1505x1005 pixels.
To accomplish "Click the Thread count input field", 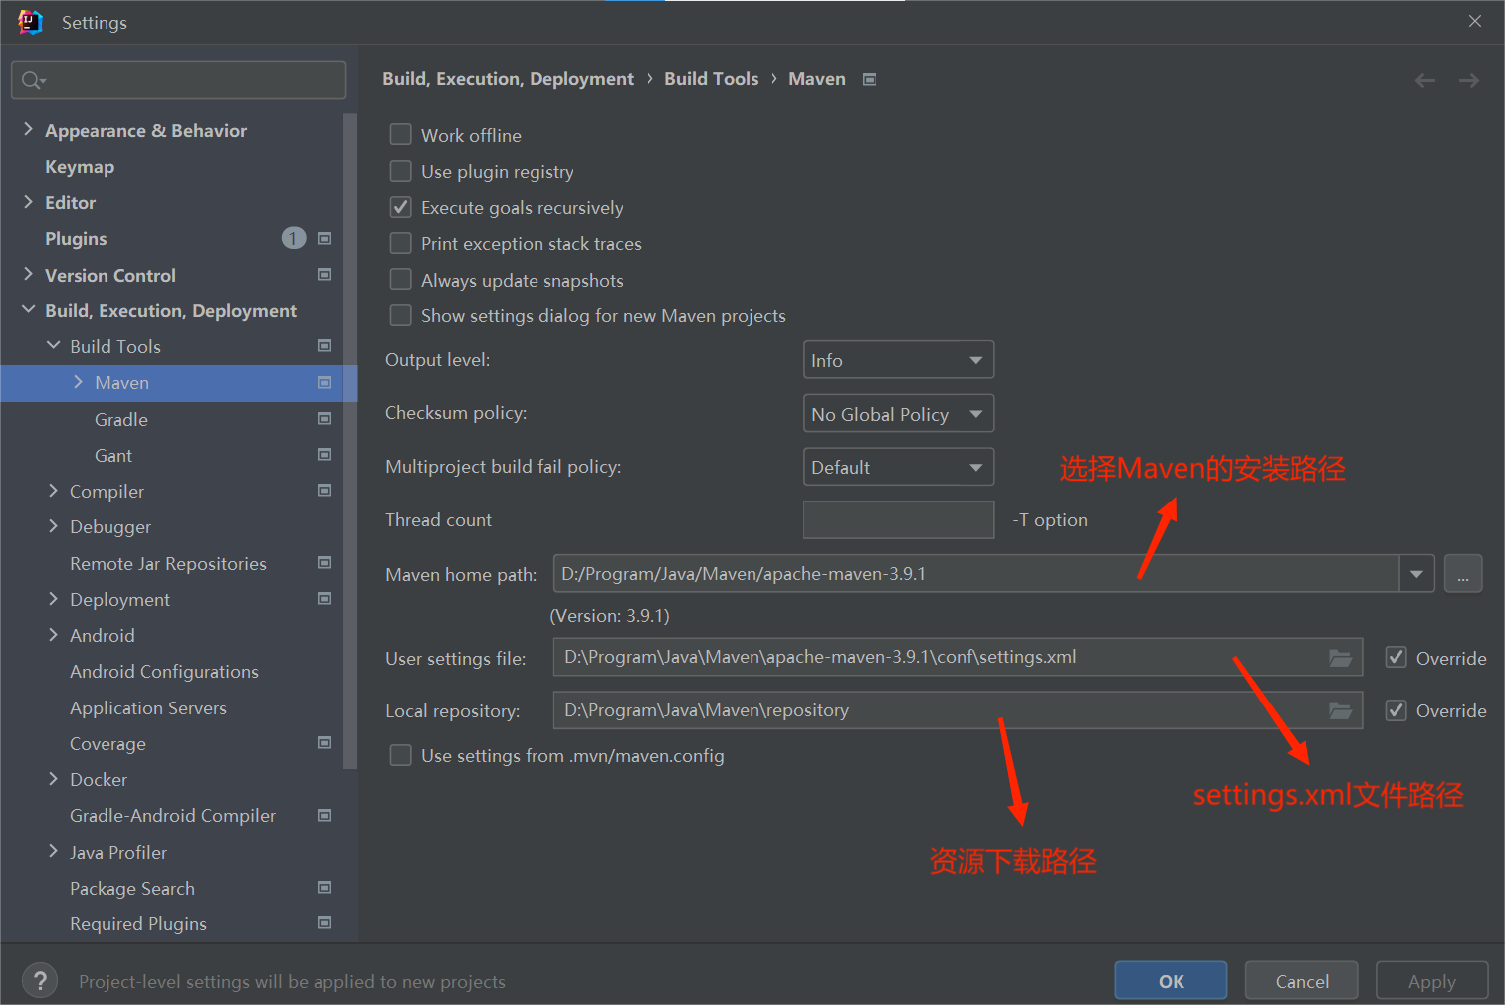I will 899,519.
